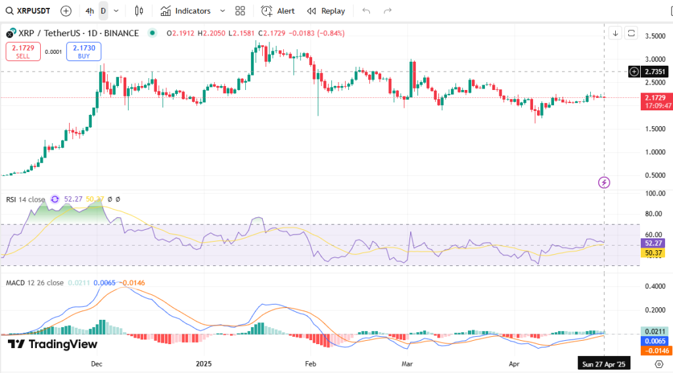Click the add symbol plus icon

(66, 11)
